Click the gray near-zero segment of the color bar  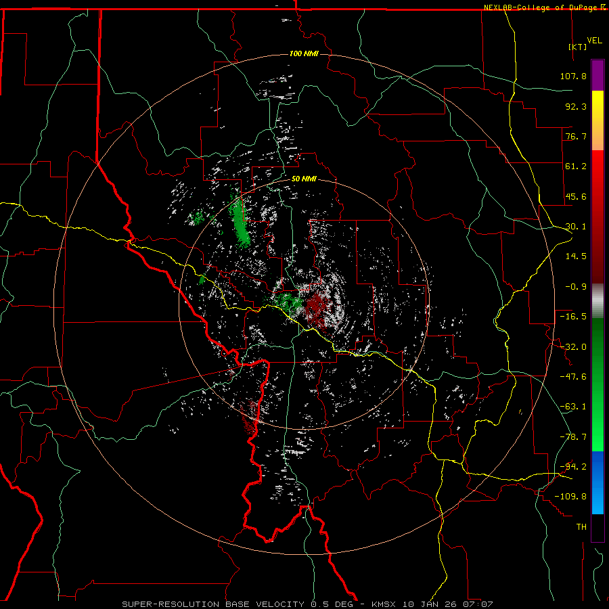coord(597,301)
